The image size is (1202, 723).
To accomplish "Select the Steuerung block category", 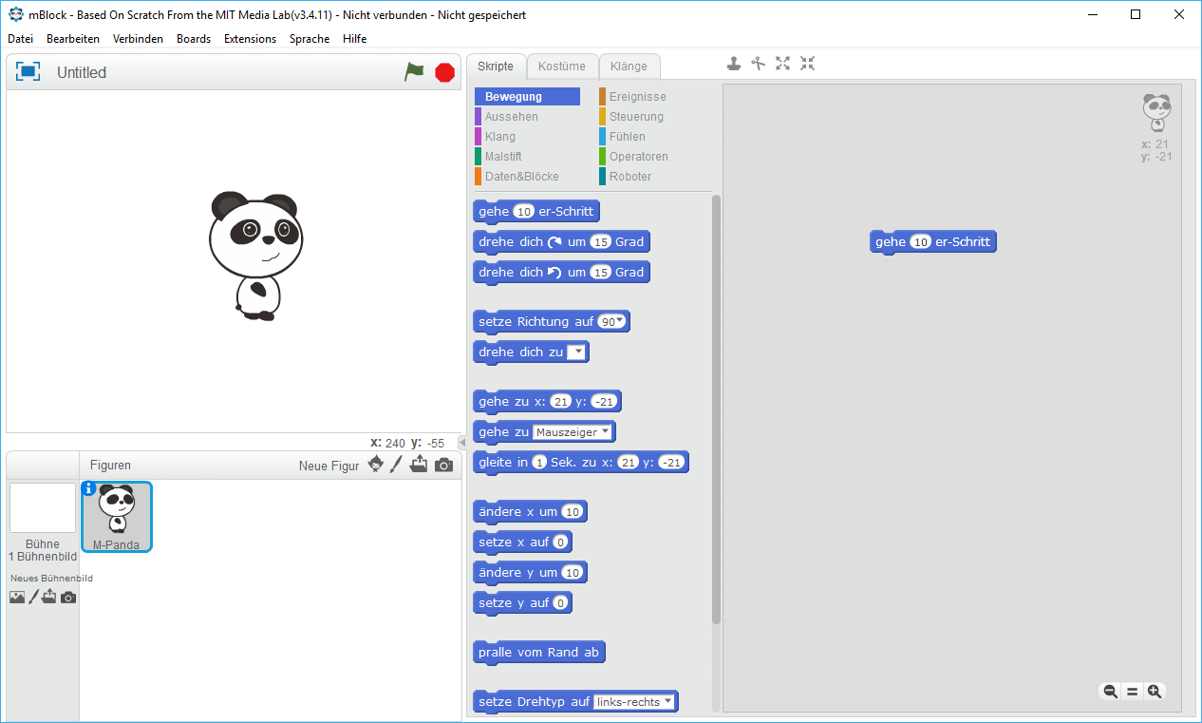I will coord(635,117).
